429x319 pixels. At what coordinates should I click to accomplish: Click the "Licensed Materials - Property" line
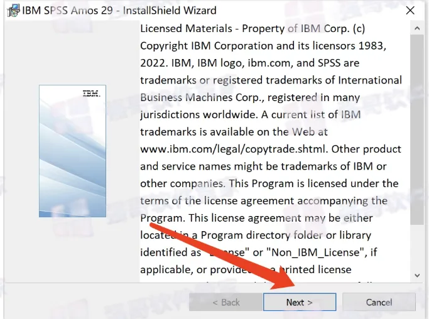pyautogui.click(x=253, y=28)
